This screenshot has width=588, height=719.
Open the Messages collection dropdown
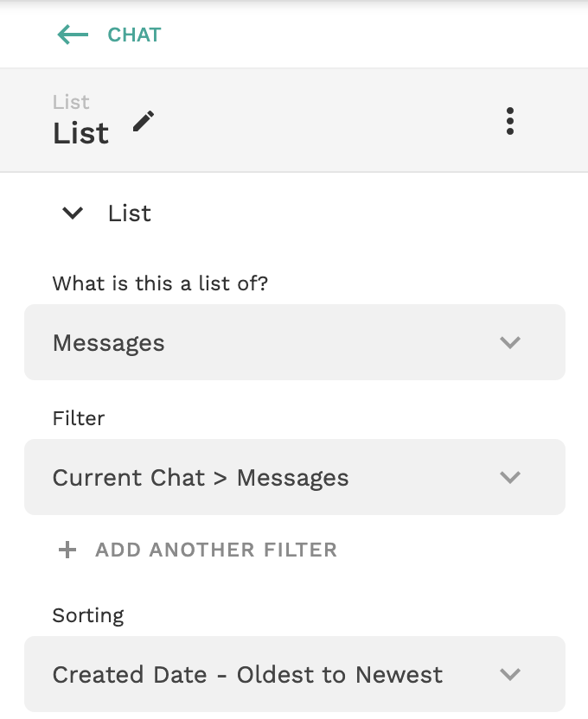click(x=295, y=342)
